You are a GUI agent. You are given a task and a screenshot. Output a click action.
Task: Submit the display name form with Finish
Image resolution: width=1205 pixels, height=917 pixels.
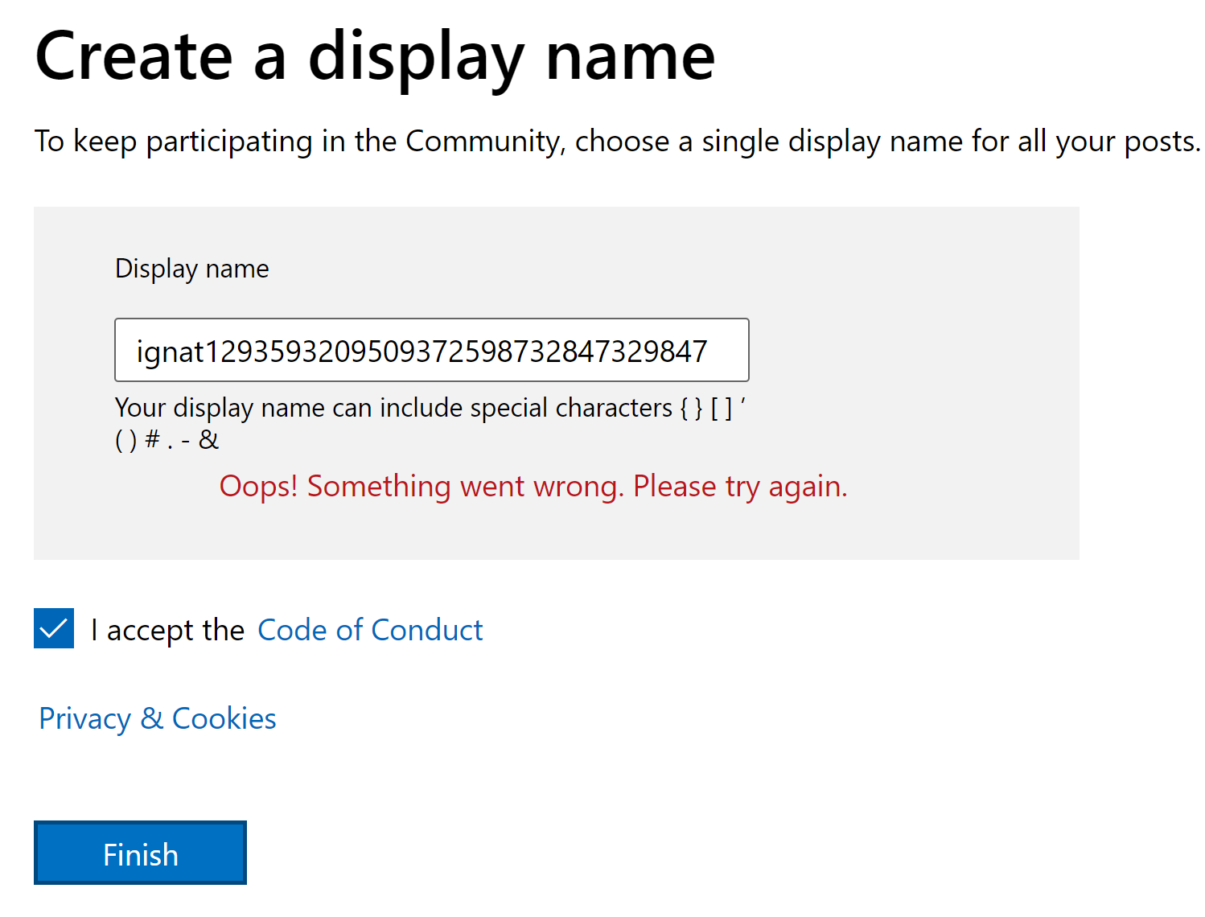140,853
